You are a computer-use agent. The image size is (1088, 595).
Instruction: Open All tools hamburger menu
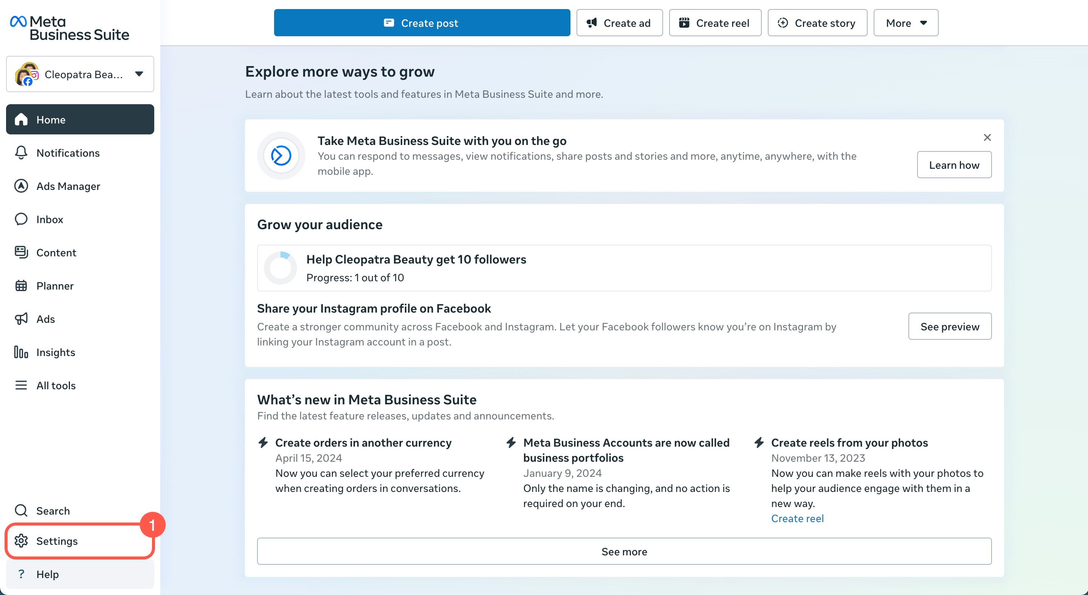click(21, 385)
